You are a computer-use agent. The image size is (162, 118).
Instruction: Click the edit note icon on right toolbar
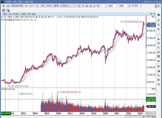point(158,80)
